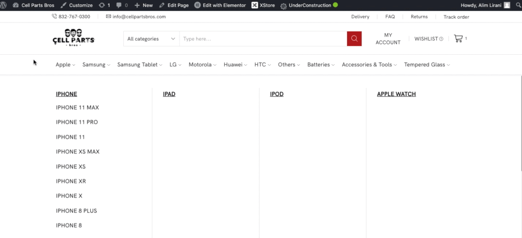Viewport: 522px width, 238px height.
Task: Choose the plain IPHONE XS entry
Action: (x=70, y=166)
